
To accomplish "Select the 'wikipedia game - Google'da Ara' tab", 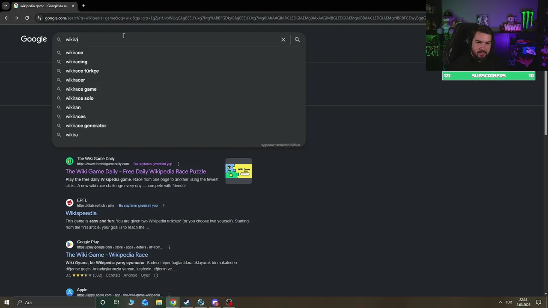I will pos(44,6).
